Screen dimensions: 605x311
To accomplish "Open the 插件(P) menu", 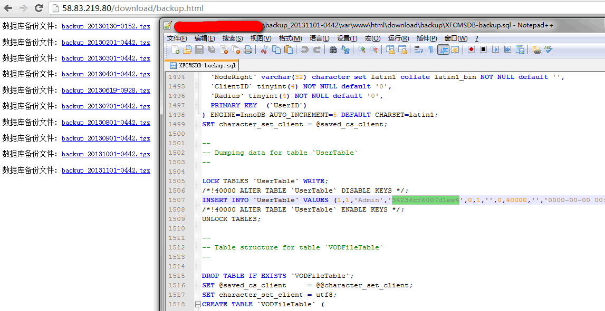I will click(427, 38).
